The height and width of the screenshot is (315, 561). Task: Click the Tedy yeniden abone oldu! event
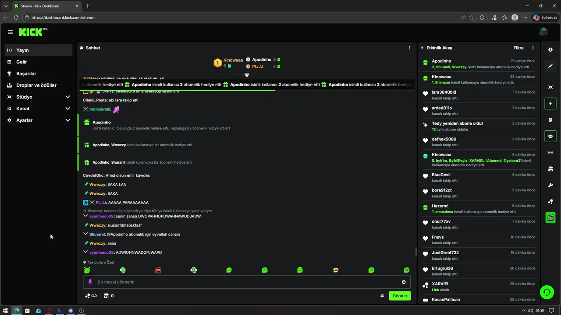(479, 126)
